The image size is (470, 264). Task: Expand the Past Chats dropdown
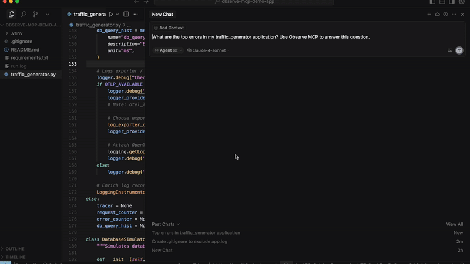point(166,224)
